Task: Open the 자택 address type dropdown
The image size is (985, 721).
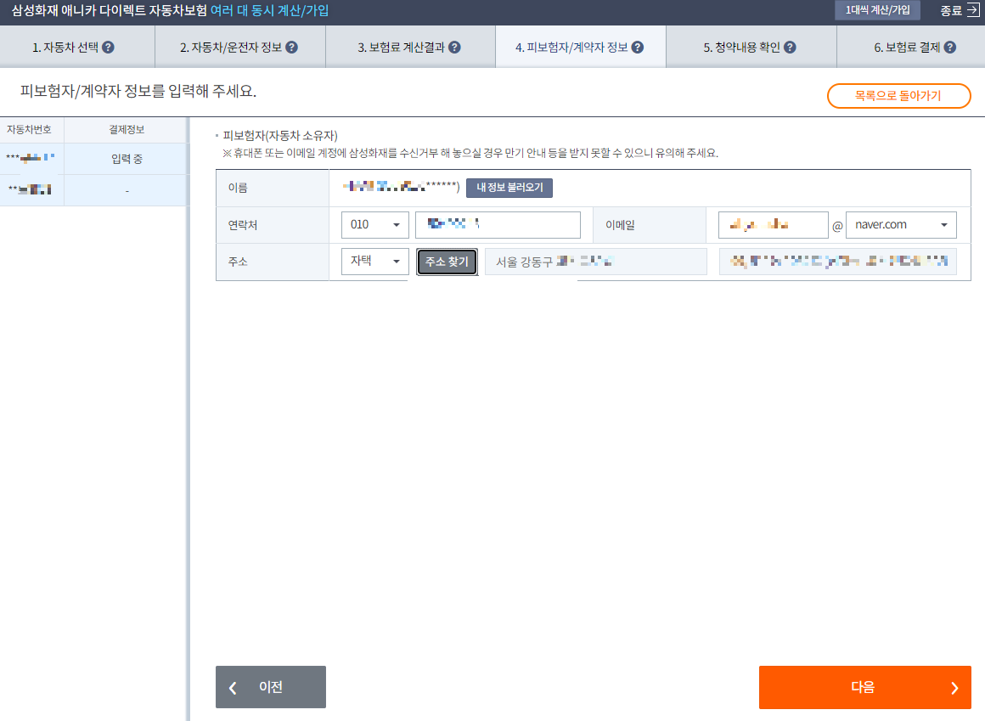Action: [375, 262]
